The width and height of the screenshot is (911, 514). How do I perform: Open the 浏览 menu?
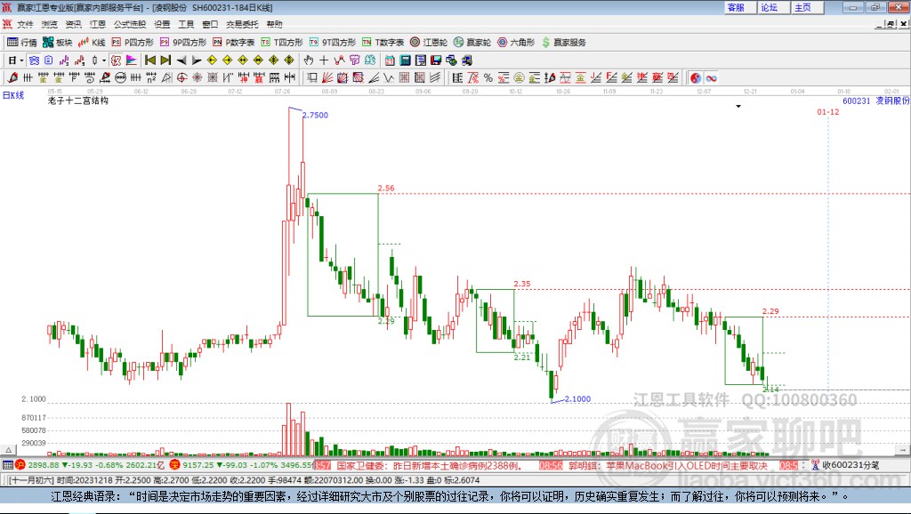pos(50,24)
